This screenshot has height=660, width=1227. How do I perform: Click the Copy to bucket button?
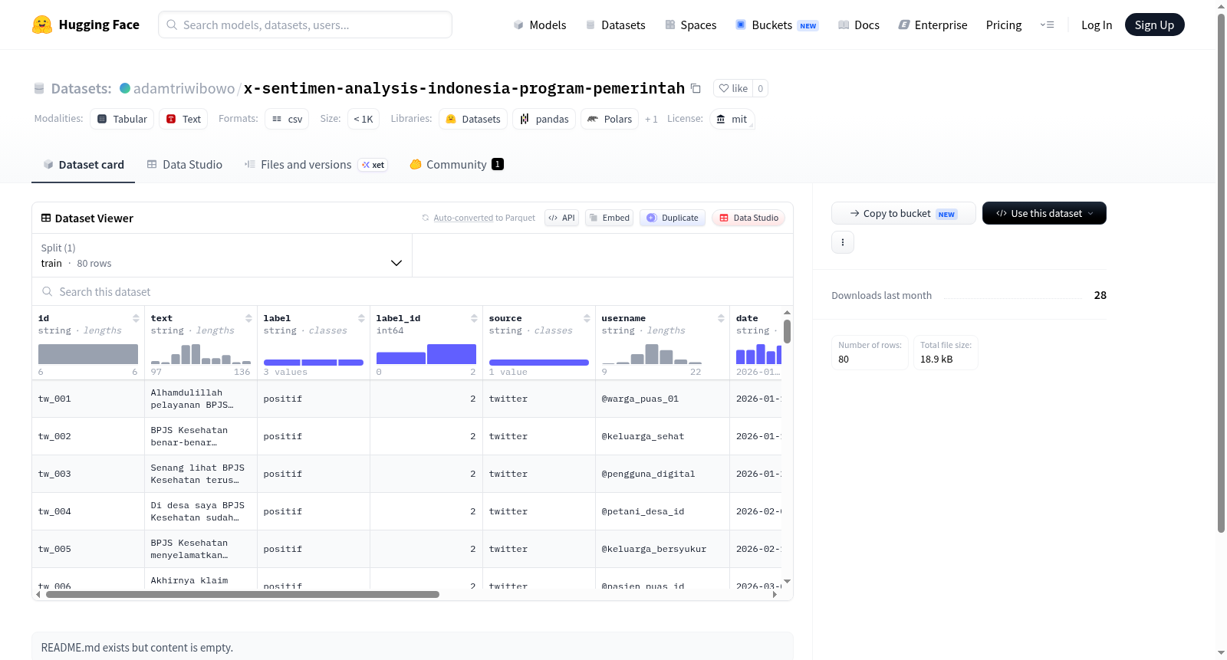tap(903, 213)
